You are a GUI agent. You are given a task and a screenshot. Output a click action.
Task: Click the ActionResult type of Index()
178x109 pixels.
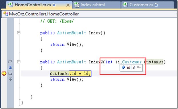click(x=72, y=33)
